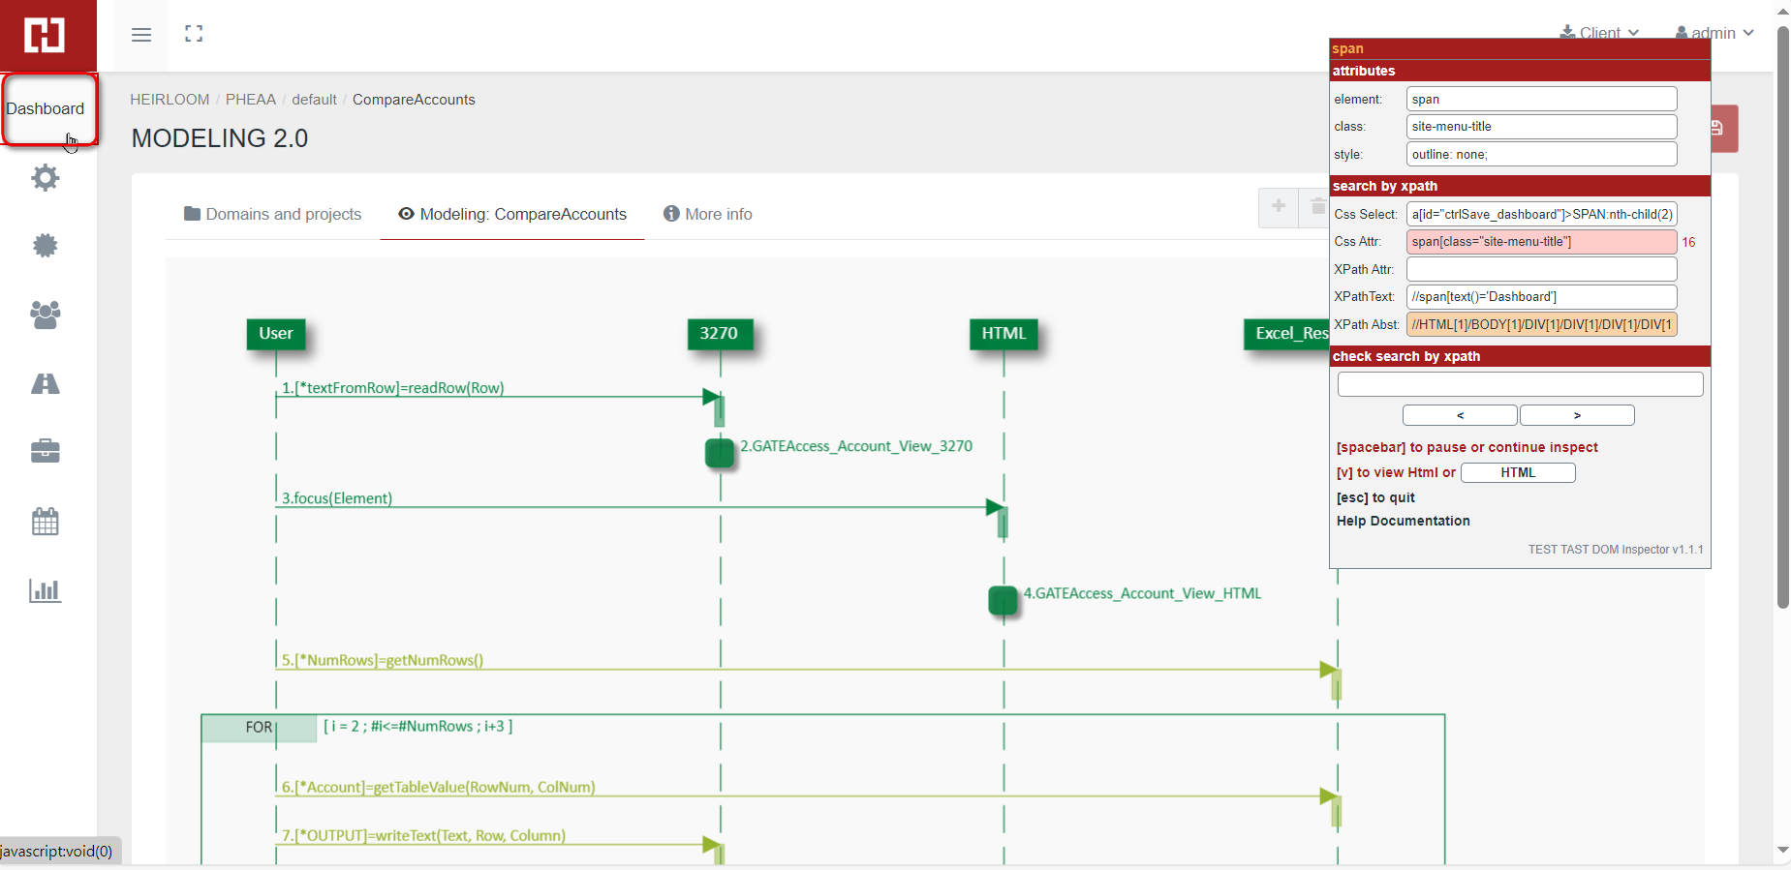Open the calendar icon in sidebar
This screenshot has height=870, width=1791.
tap(46, 522)
